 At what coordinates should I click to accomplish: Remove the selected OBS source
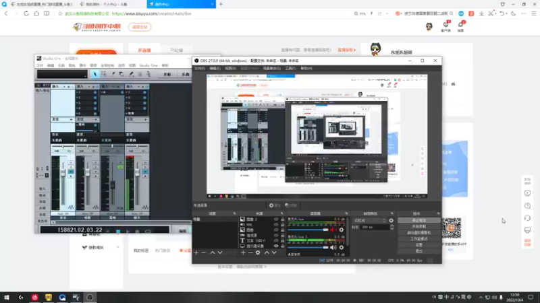[250, 252]
